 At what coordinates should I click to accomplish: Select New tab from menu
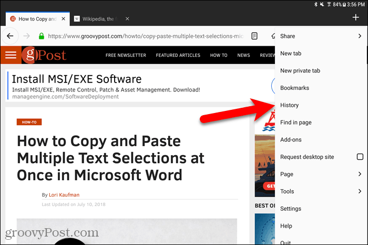point(321,53)
